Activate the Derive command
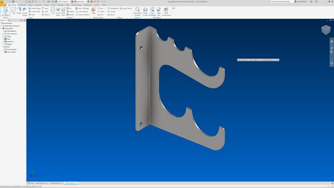334x188 pixels. 45,15
